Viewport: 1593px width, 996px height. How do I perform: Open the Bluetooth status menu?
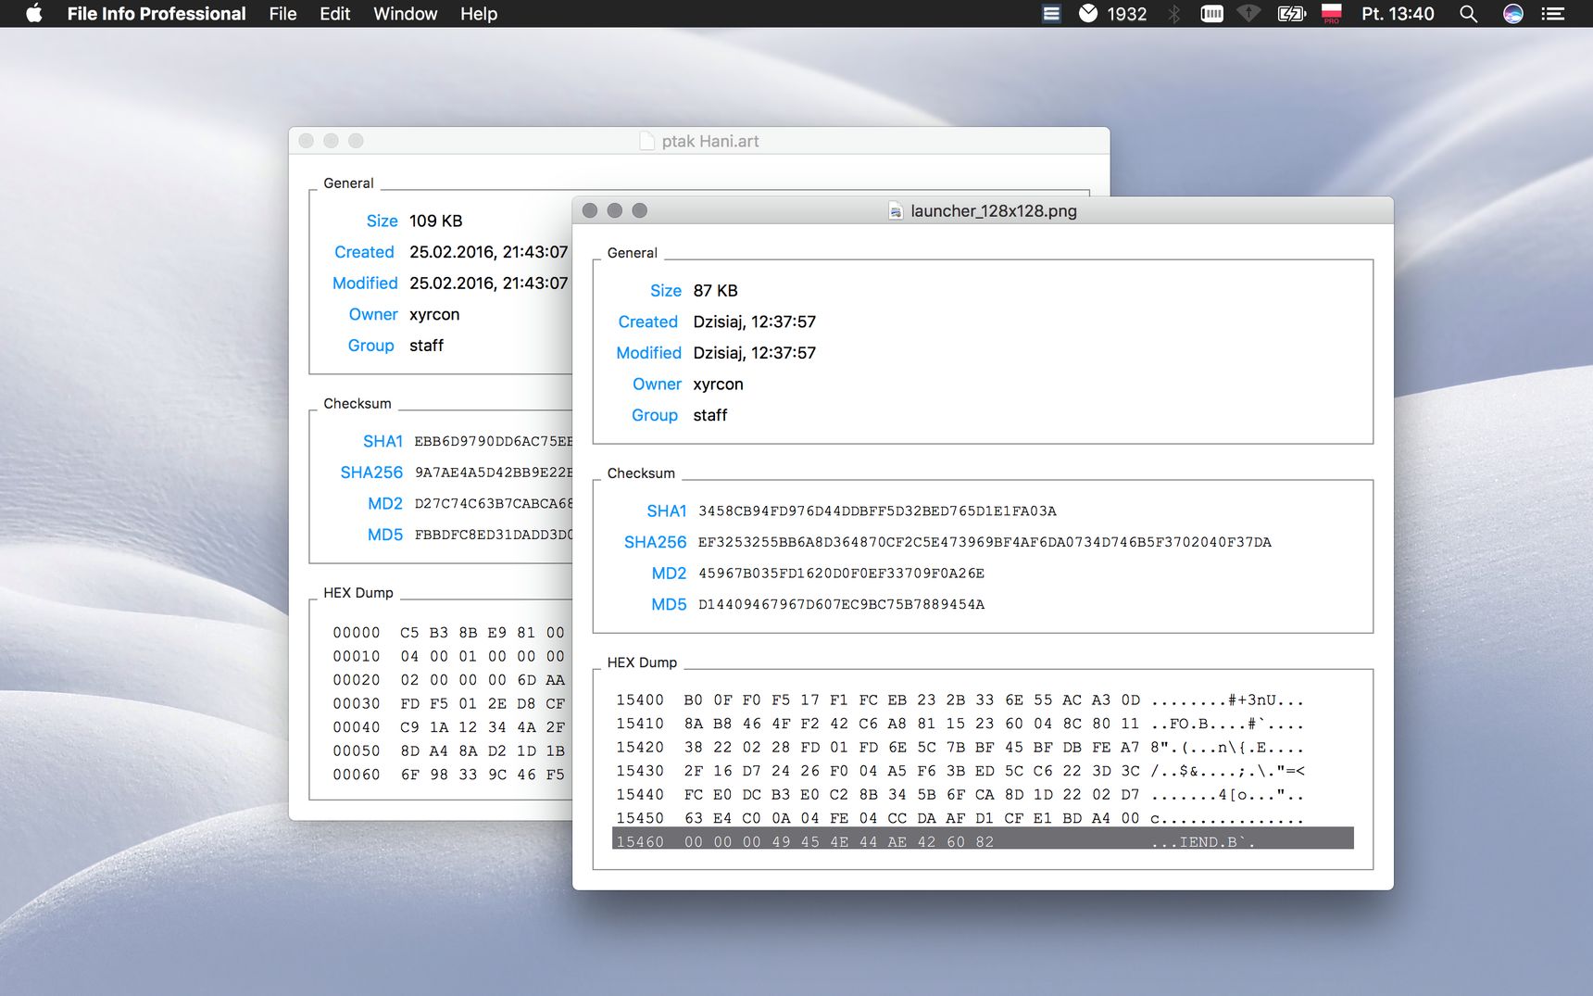click(1174, 13)
